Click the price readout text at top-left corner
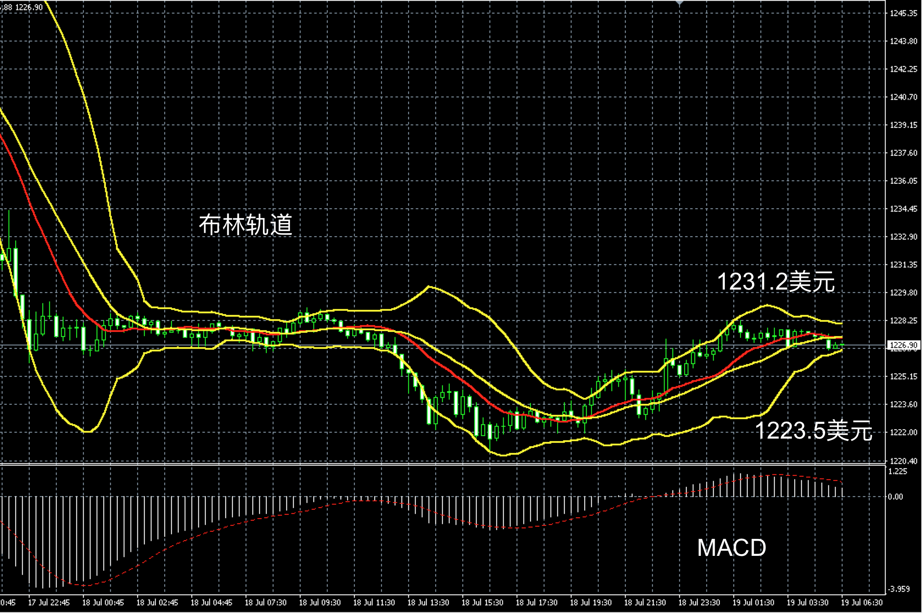 click(x=22, y=7)
